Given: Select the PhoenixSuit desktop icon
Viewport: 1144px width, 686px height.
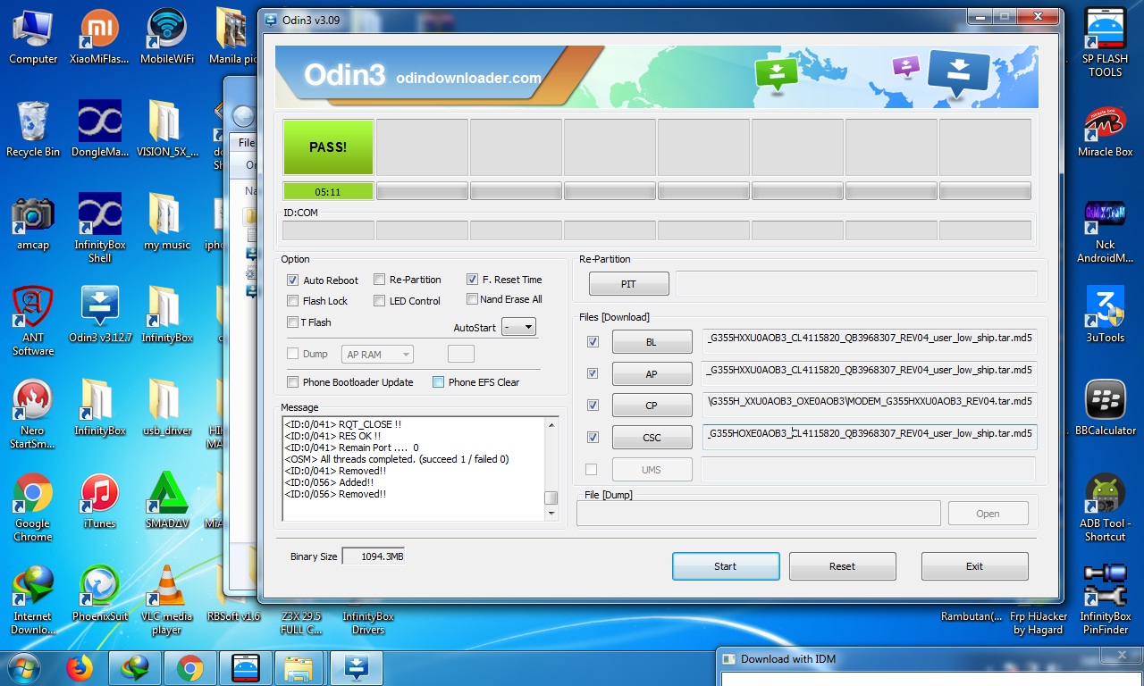Looking at the screenshot, I should pos(99,594).
